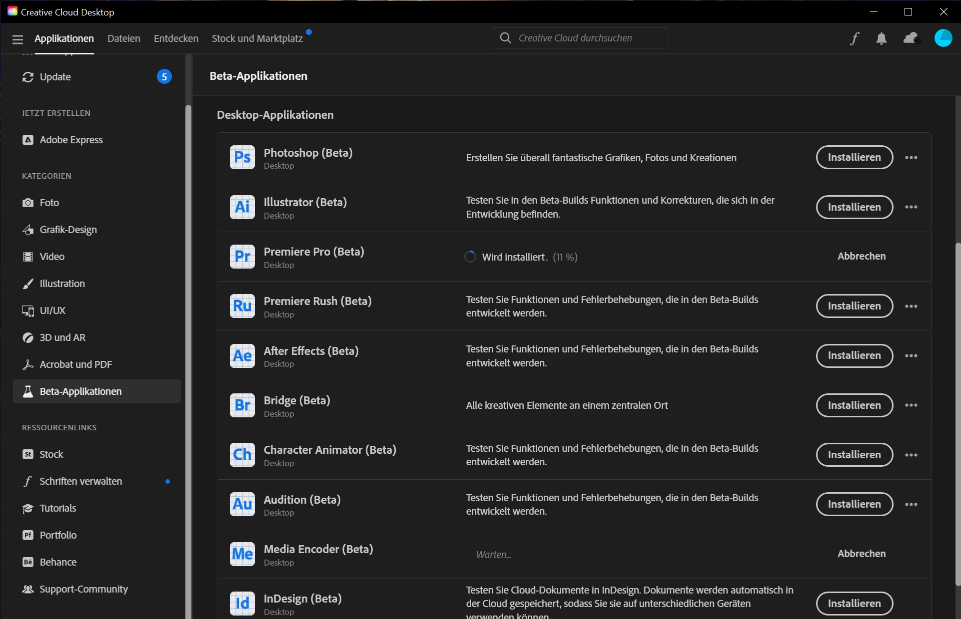Screen dimensions: 961x619
Task: Open the hamburger menu icon
Action: pos(17,39)
